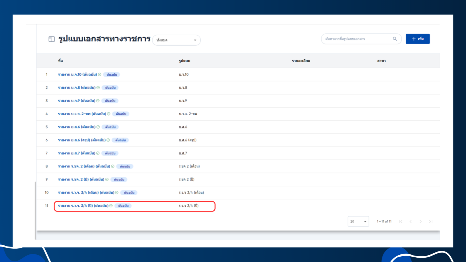The image size is (466, 262).
Task: Click the green check icon beside รายงาน บ.ว.จ. 2-ชพ
Action: click(109, 114)
